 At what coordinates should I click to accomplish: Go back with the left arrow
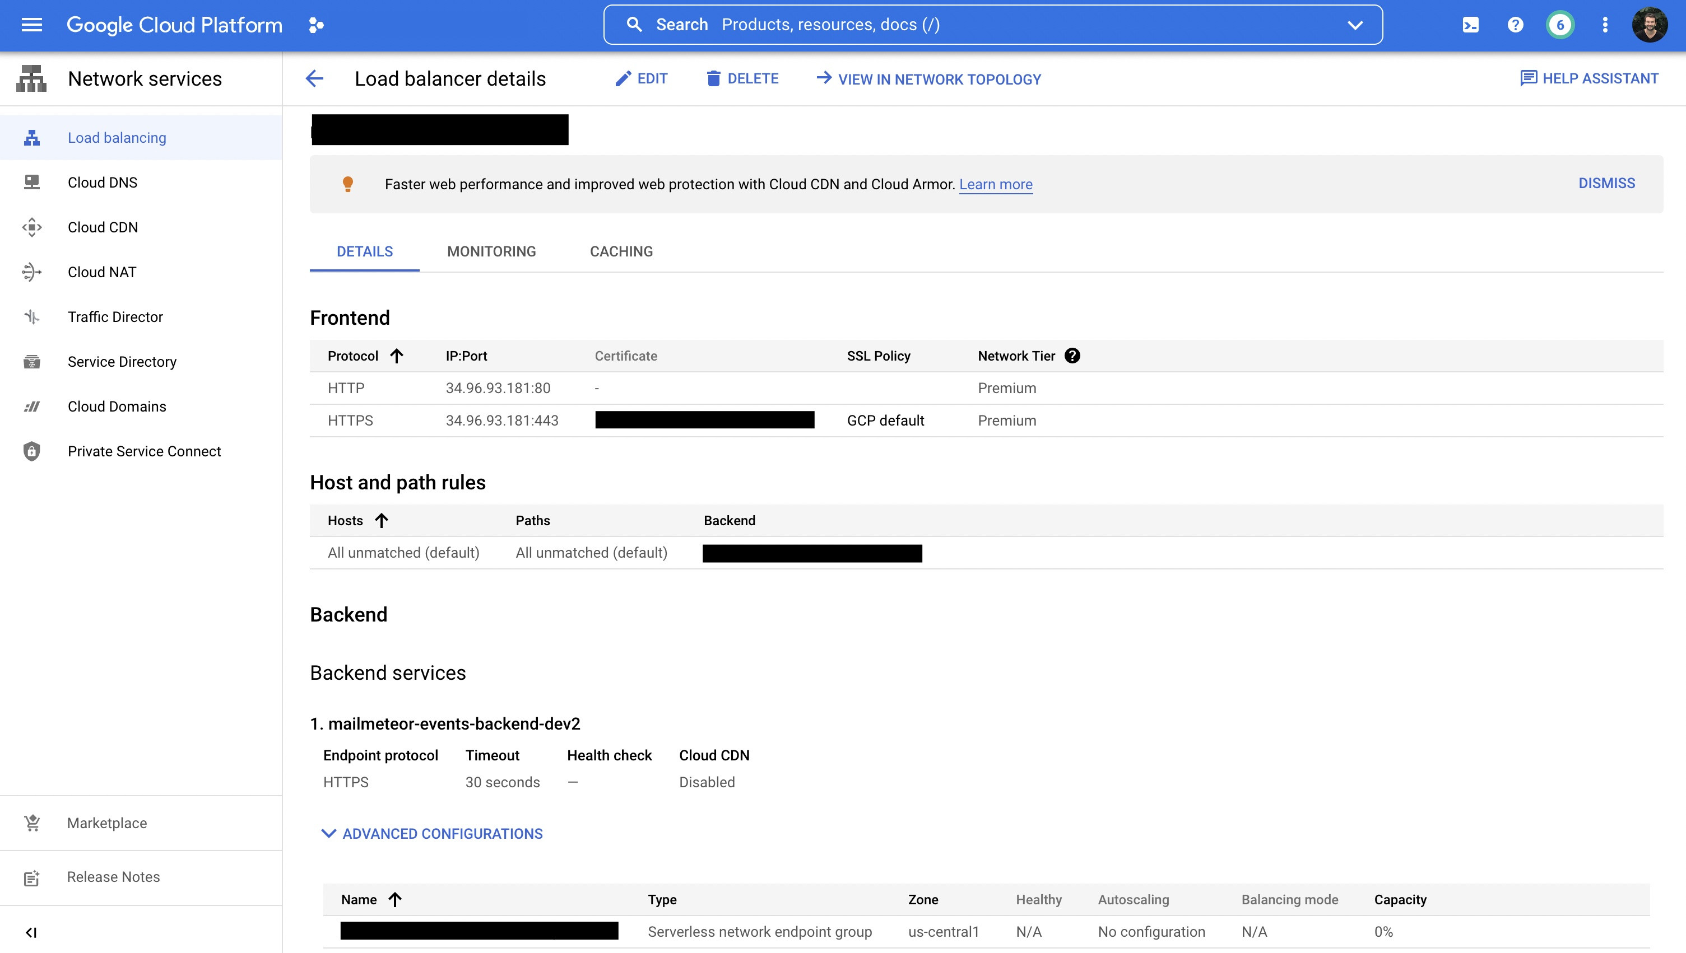click(314, 78)
